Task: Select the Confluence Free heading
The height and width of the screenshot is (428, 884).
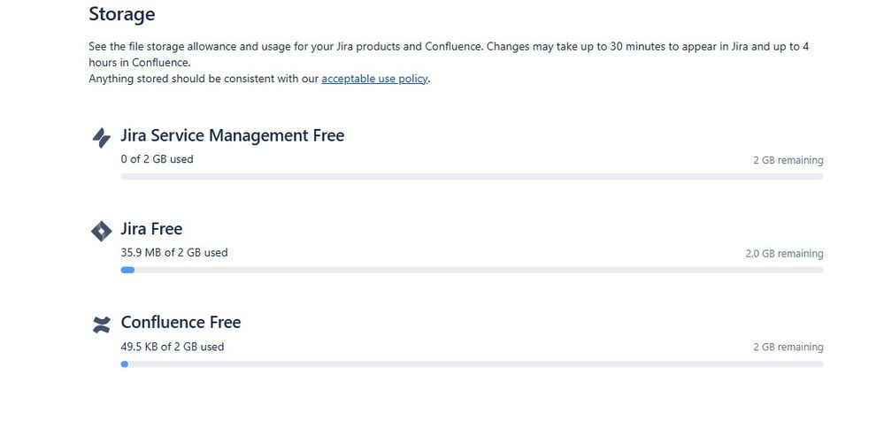Action: [181, 322]
